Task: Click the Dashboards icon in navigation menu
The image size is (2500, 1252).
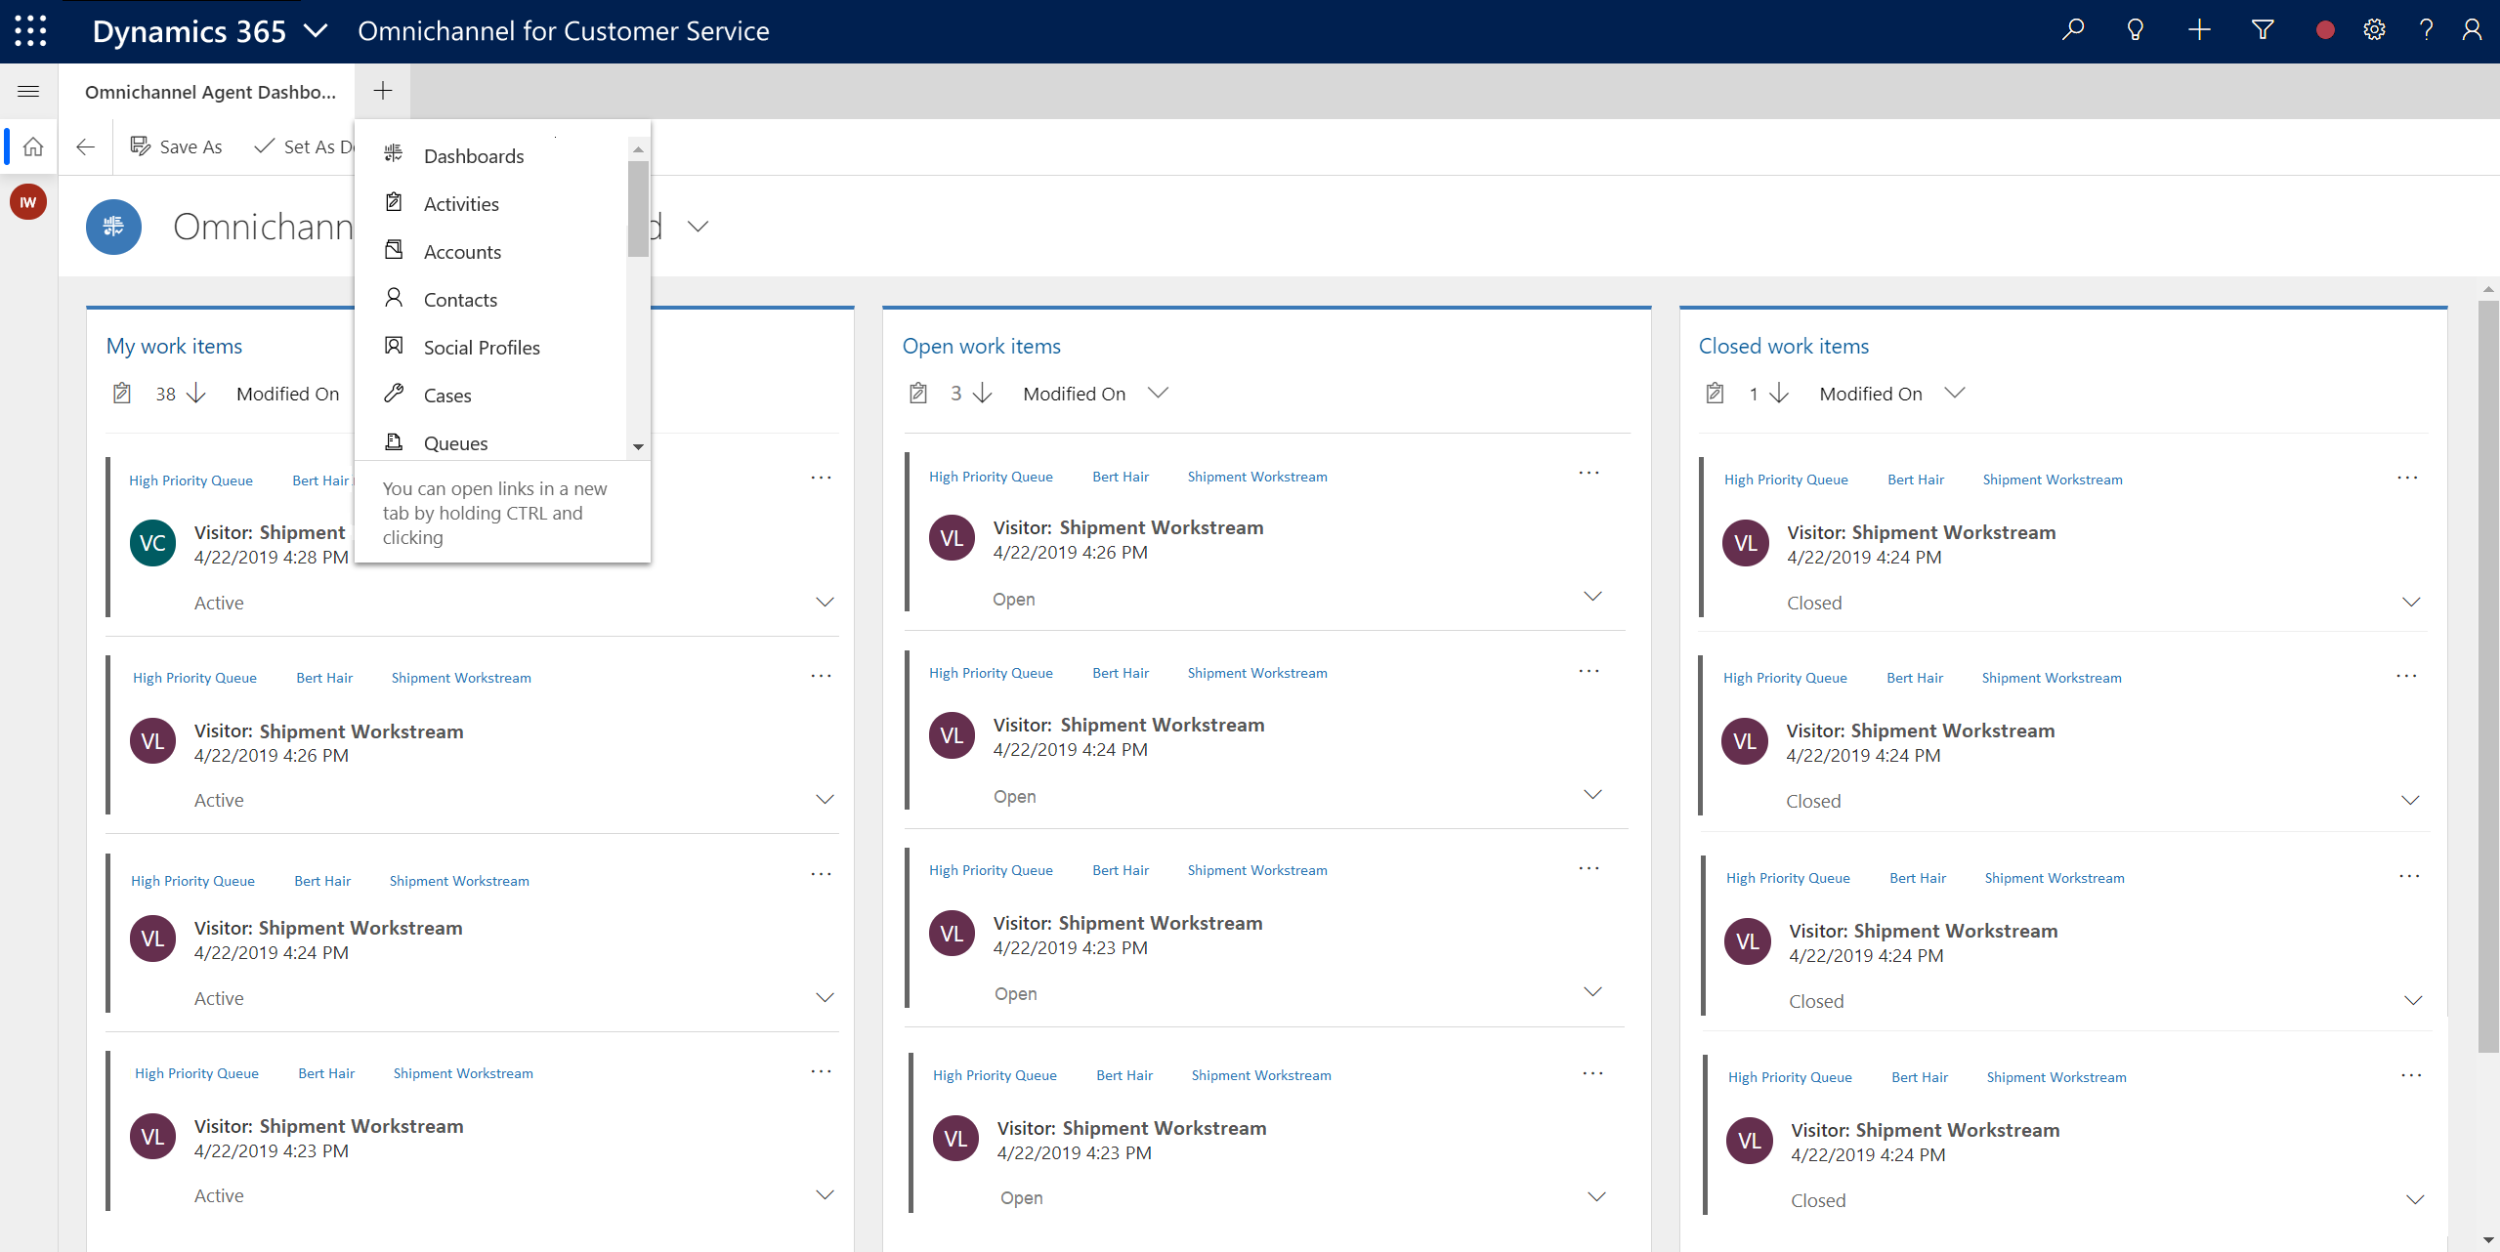Action: pos(395,155)
